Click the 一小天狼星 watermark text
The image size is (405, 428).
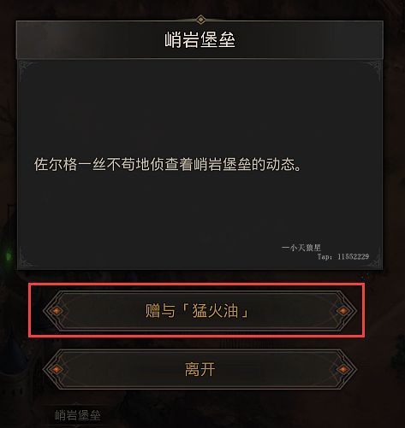(x=301, y=248)
